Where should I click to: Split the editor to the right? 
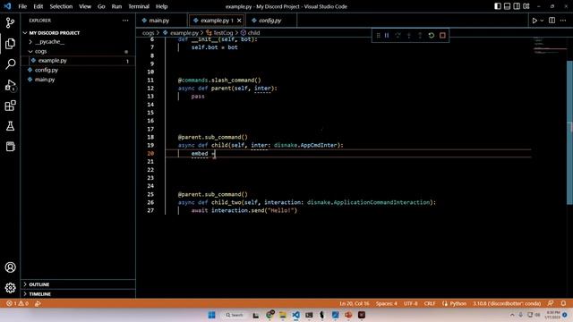pyautogui.click(x=552, y=21)
